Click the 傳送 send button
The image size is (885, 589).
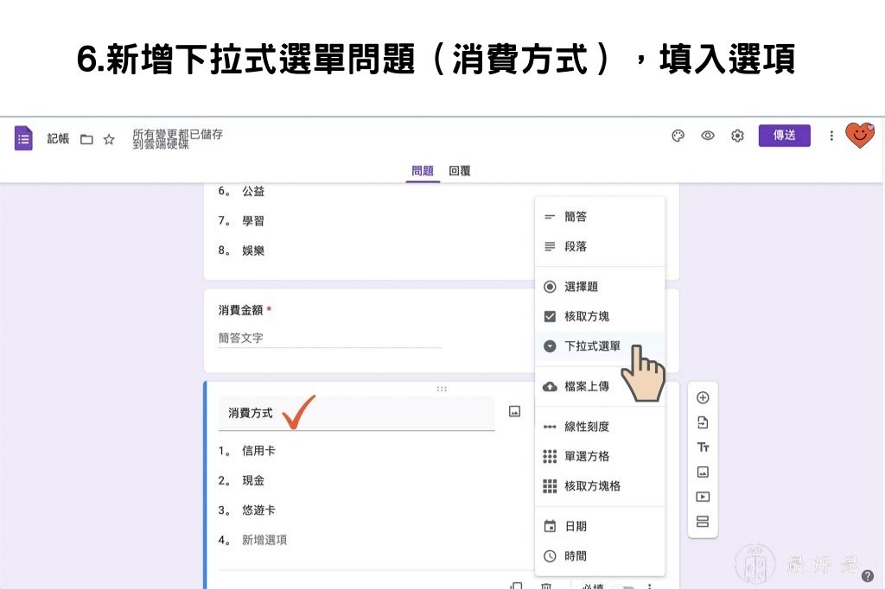[784, 136]
